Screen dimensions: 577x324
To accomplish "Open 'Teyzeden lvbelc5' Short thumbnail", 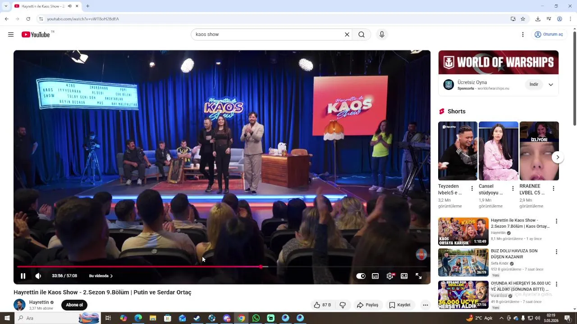I will pyautogui.click(x=458, y=151).
